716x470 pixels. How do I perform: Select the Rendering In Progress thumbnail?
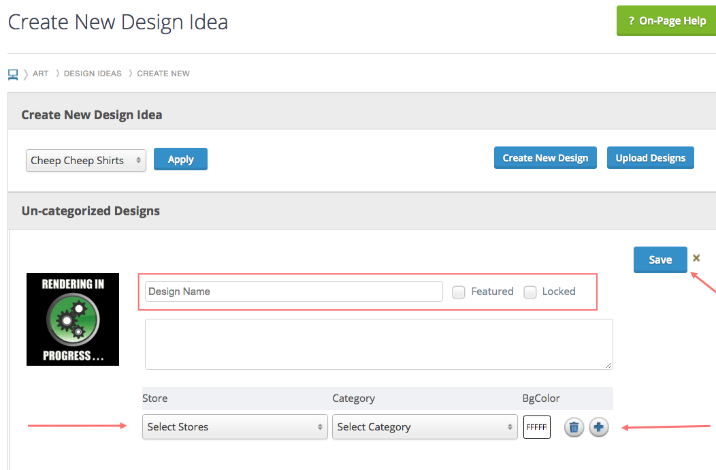[x=72, y=319]
